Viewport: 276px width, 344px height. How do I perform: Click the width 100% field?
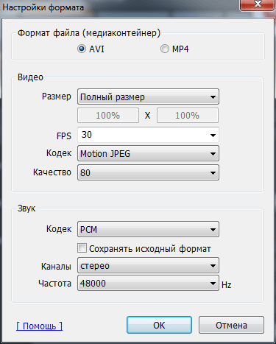(x=108, y=115)
